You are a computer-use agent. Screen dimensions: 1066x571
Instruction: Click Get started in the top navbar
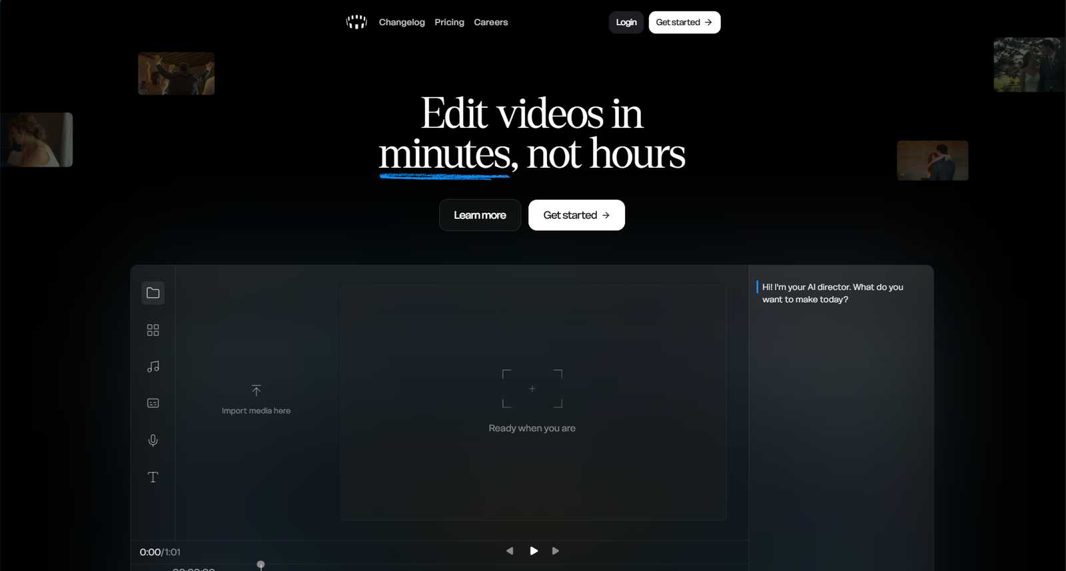[x=685, y=22]
